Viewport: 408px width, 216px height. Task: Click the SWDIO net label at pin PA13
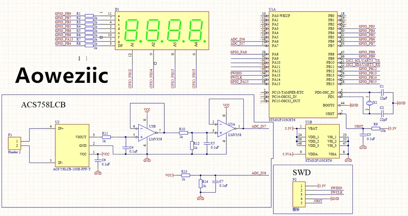[x=236, y=73]
